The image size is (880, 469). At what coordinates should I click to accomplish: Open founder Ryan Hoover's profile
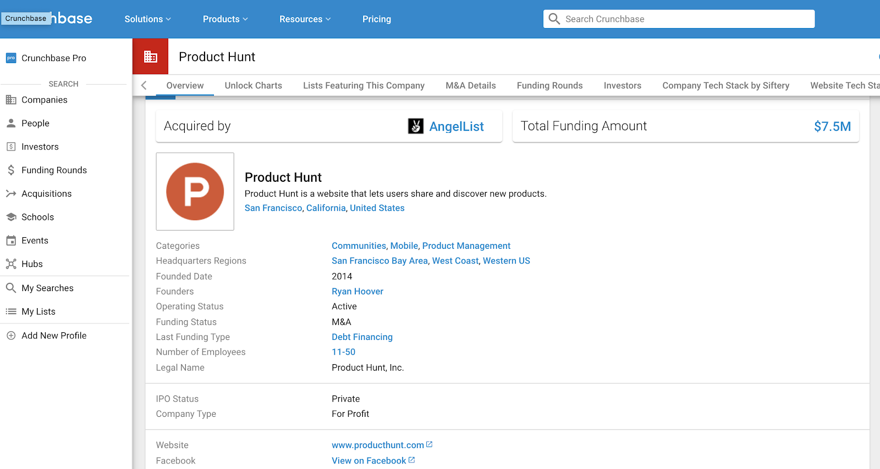click(x=358, y=292)
